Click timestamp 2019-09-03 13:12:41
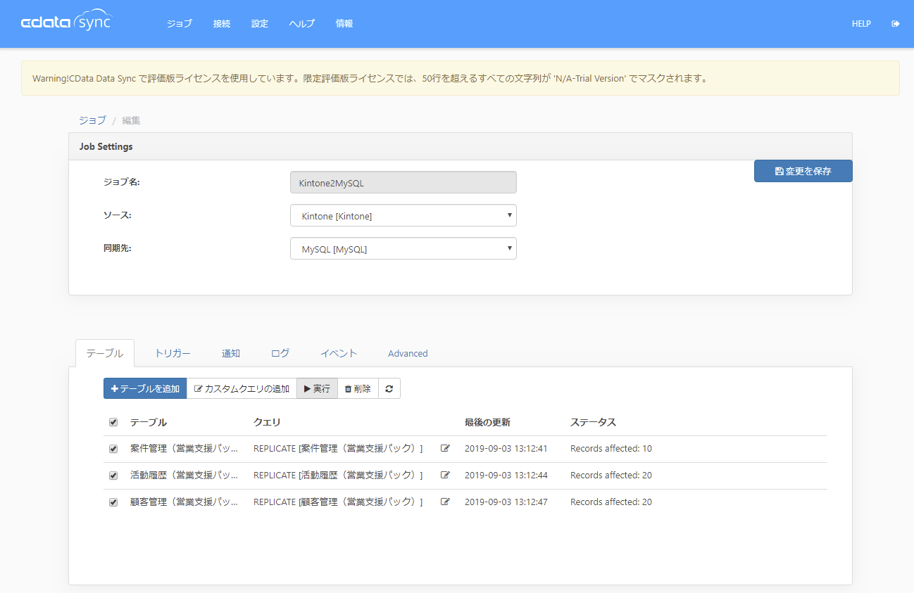Image resolution: width=914 pixels, height=593 pixels. click(506, 449)
